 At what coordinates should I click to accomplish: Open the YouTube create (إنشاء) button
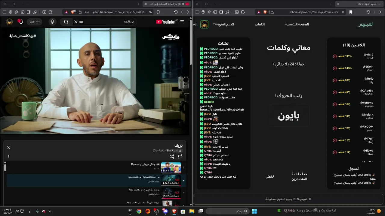pyautogui.click(x=35, y=22)
